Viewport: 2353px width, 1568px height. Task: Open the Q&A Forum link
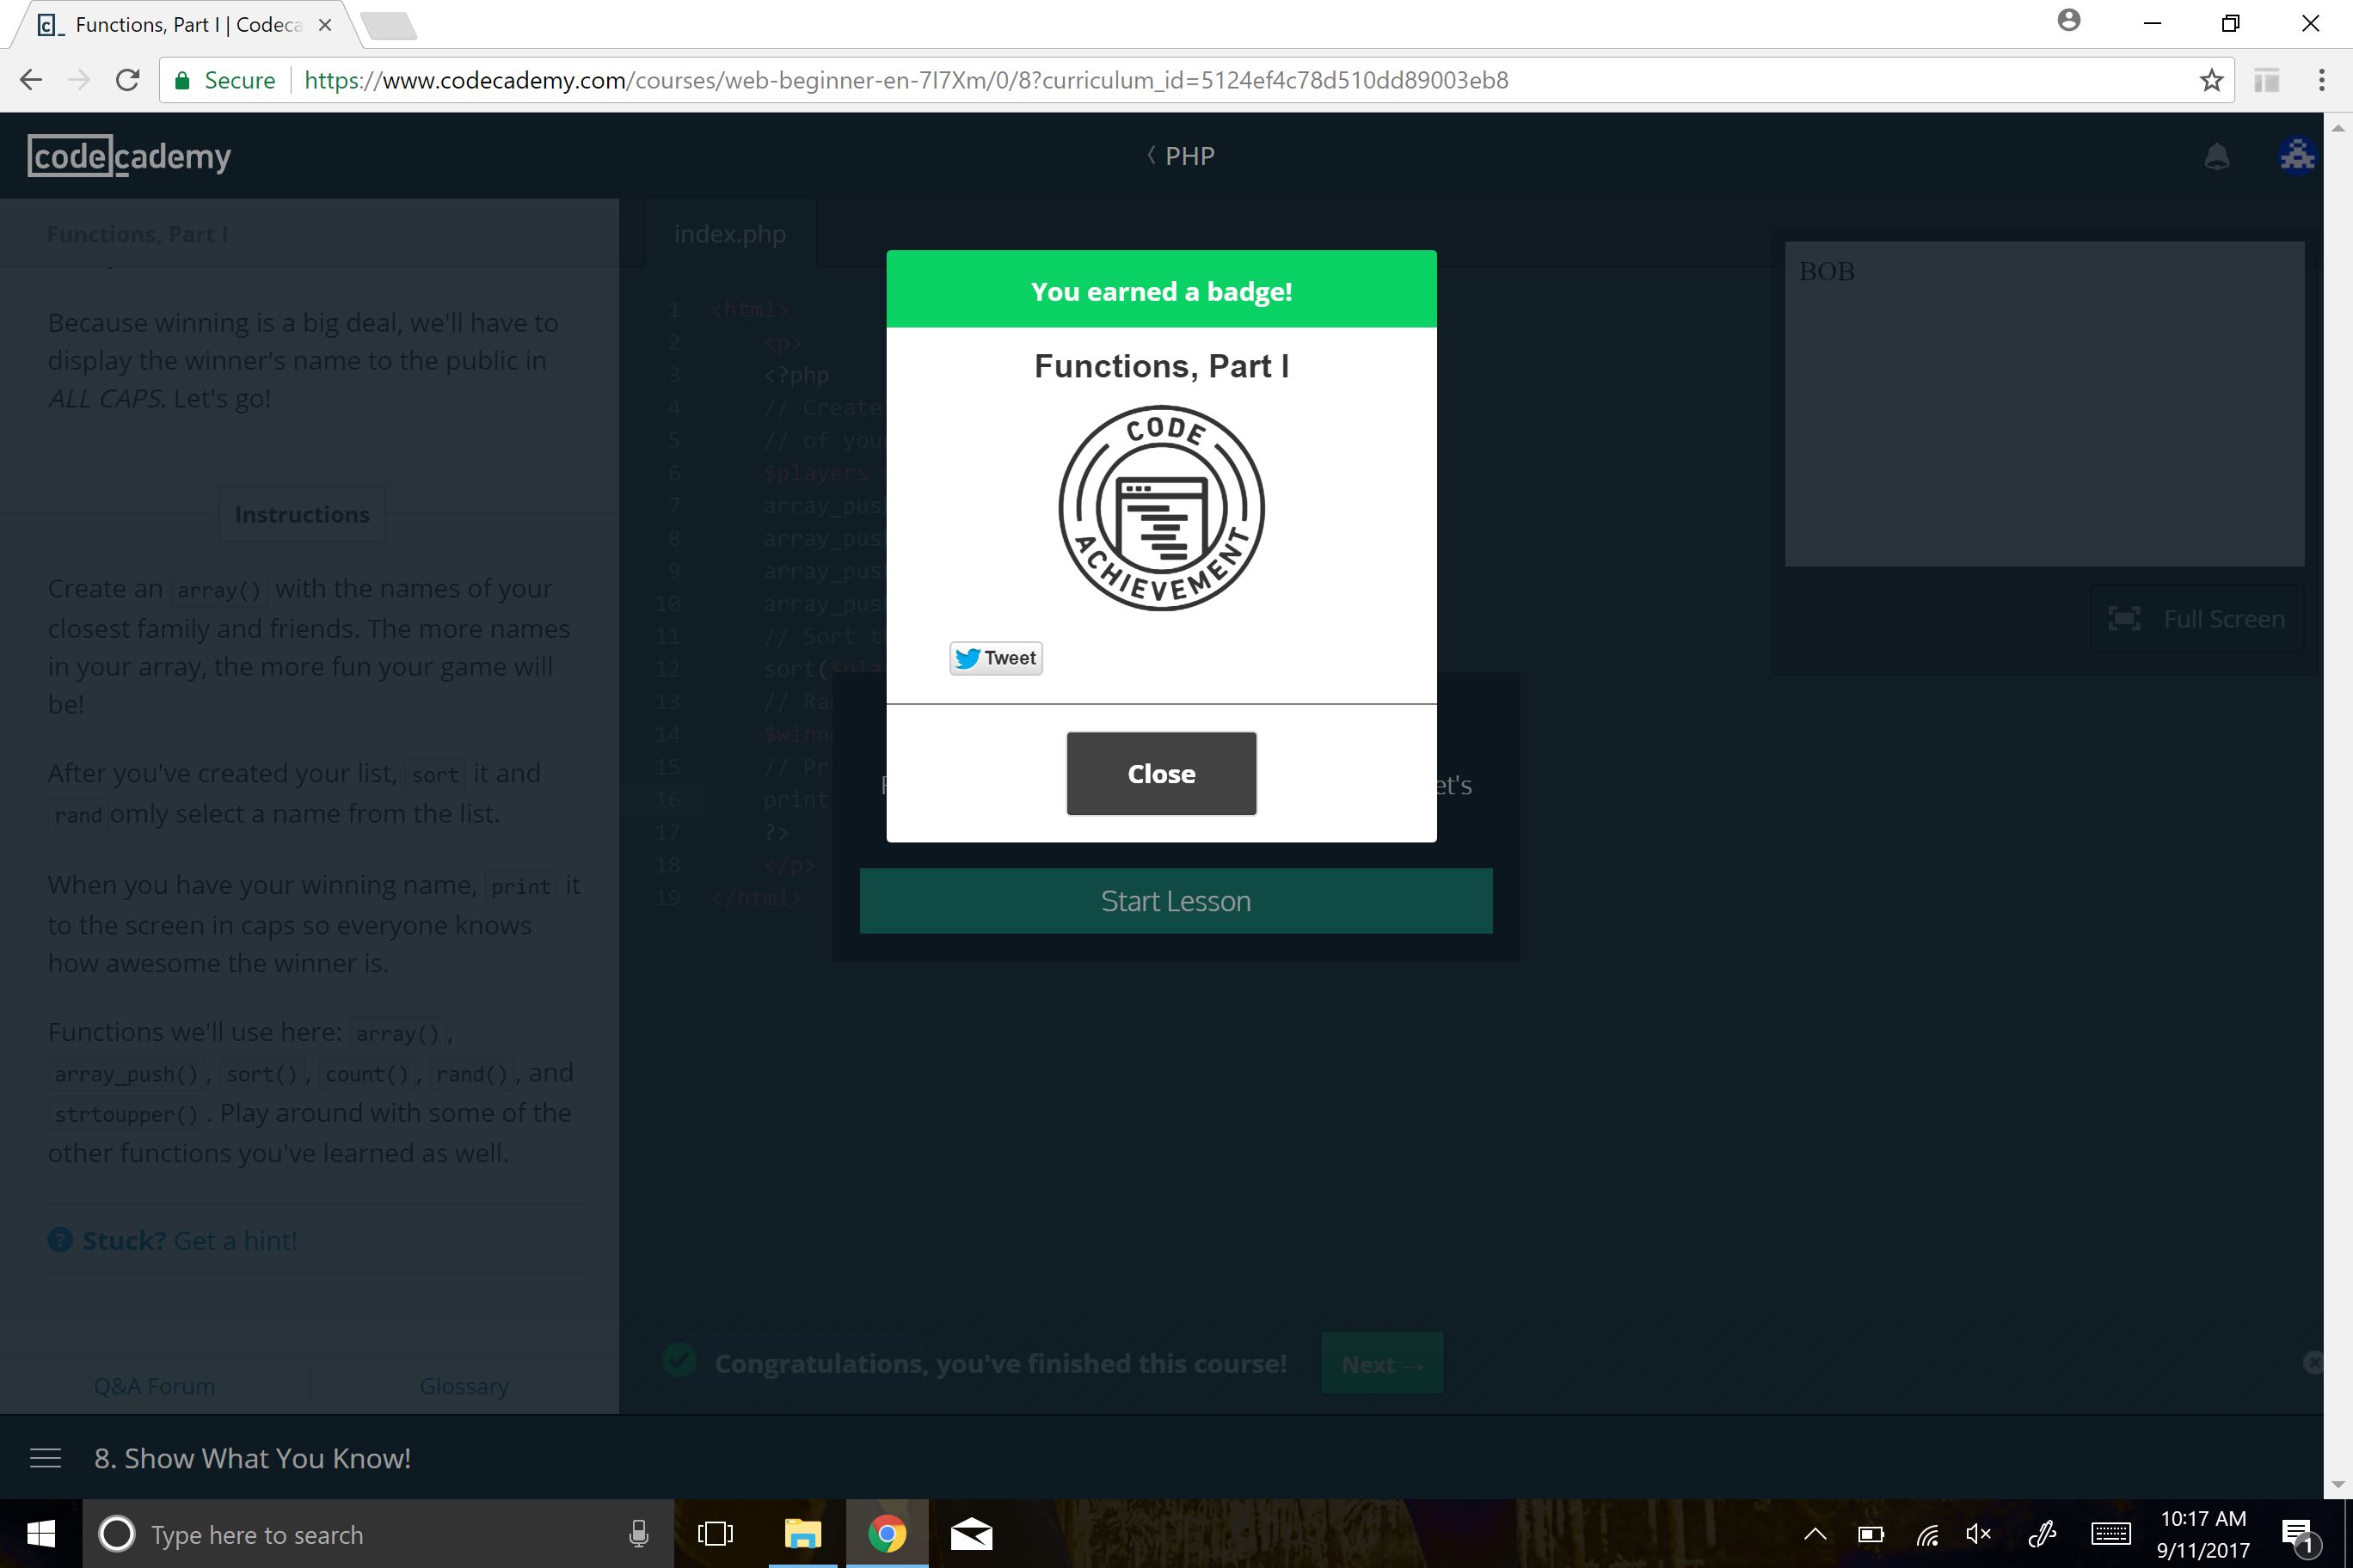click(154, 1386)
